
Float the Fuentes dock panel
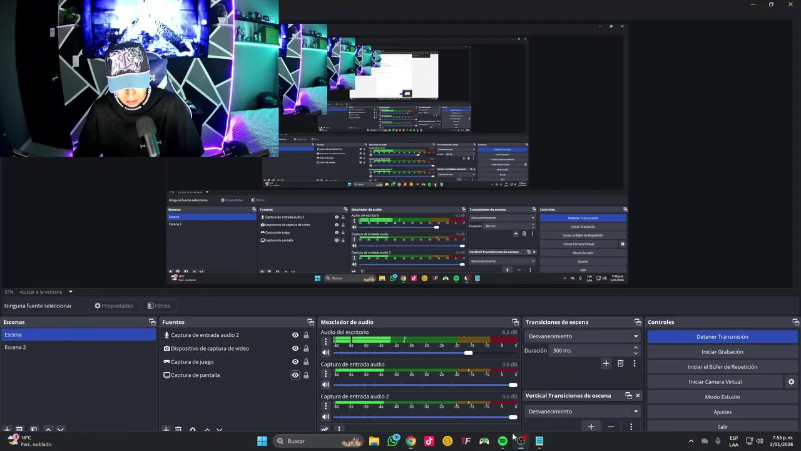[x=311, y=322]
